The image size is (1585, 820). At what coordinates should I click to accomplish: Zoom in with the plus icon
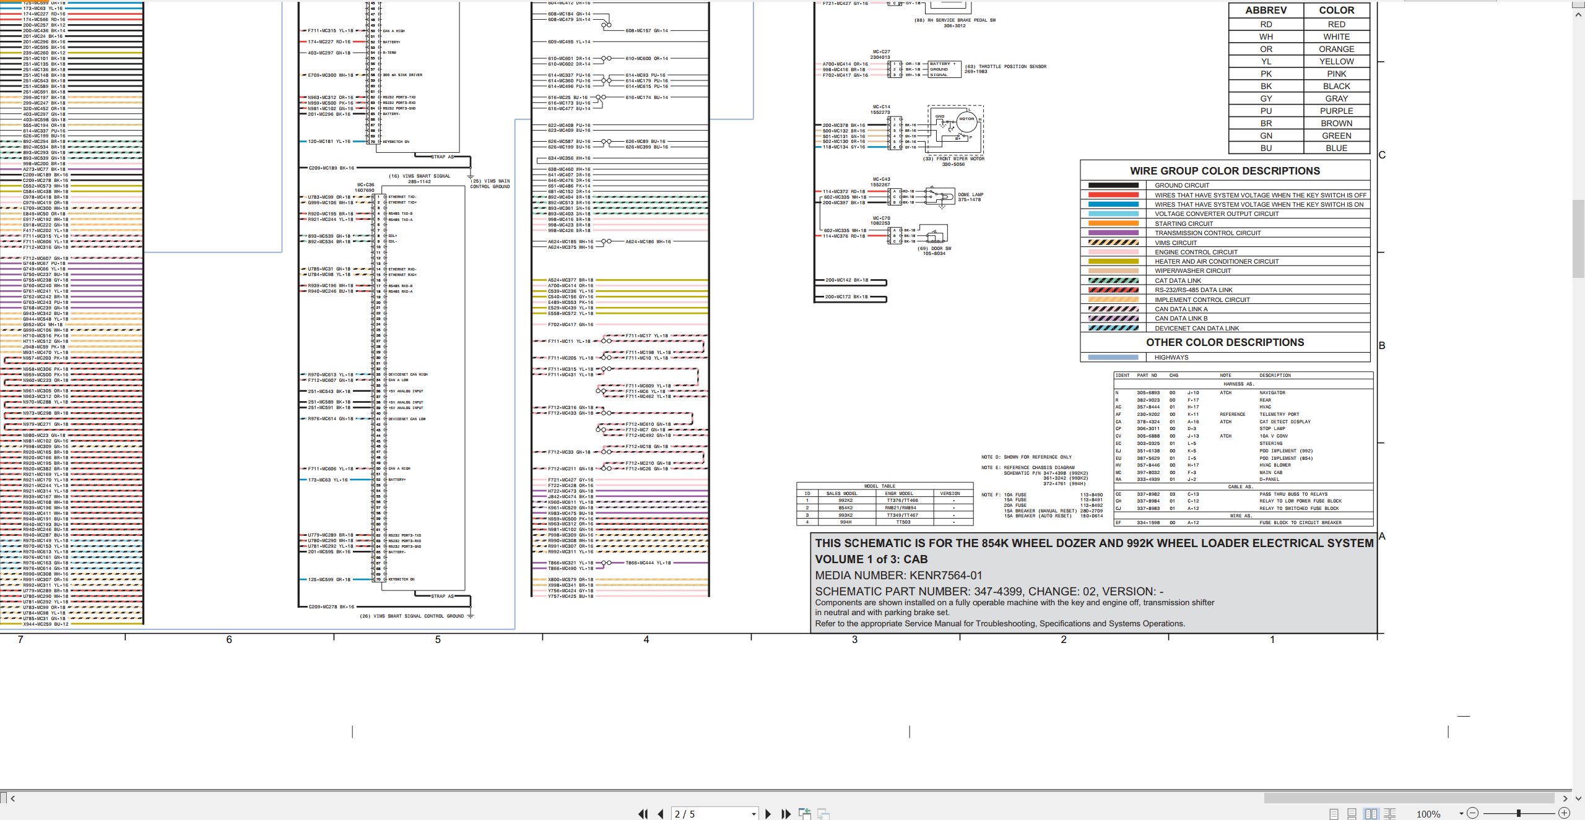point(1564,813)
